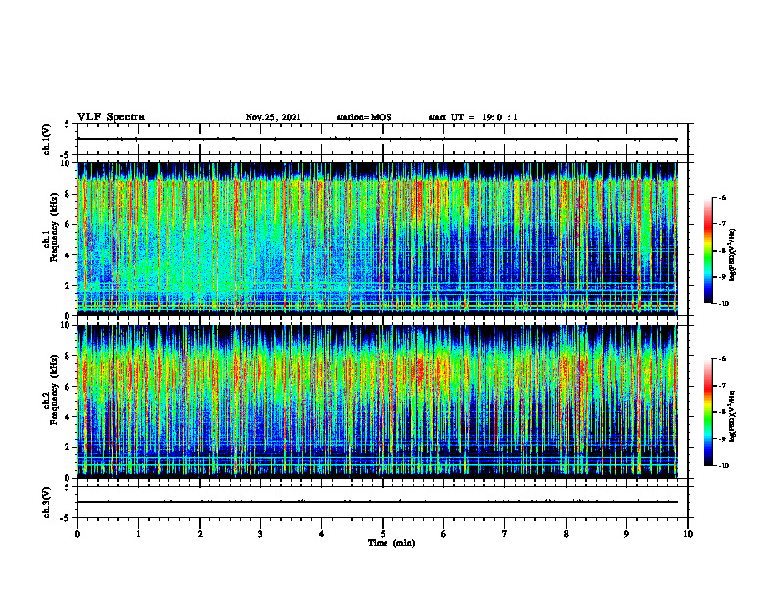Click the "-8" value on ch.1 colorbar
Image resolution: width=775 pixels, height=599 pixels.
(x=722, y=251)
